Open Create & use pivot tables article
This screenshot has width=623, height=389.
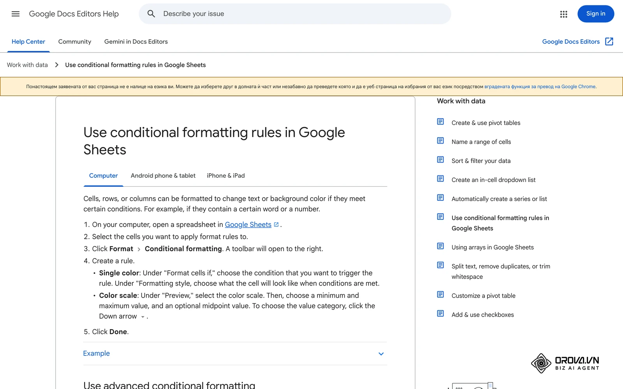tap(486, 123)
